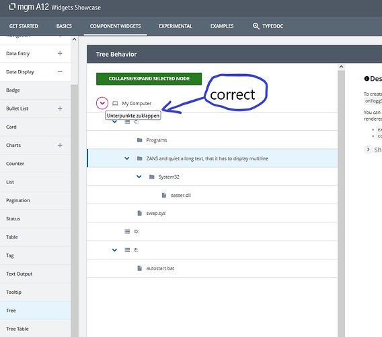Click the mgm A12 logo icon
The height and width of the screenshot is (337, 382).
click(x=12, y=7)
